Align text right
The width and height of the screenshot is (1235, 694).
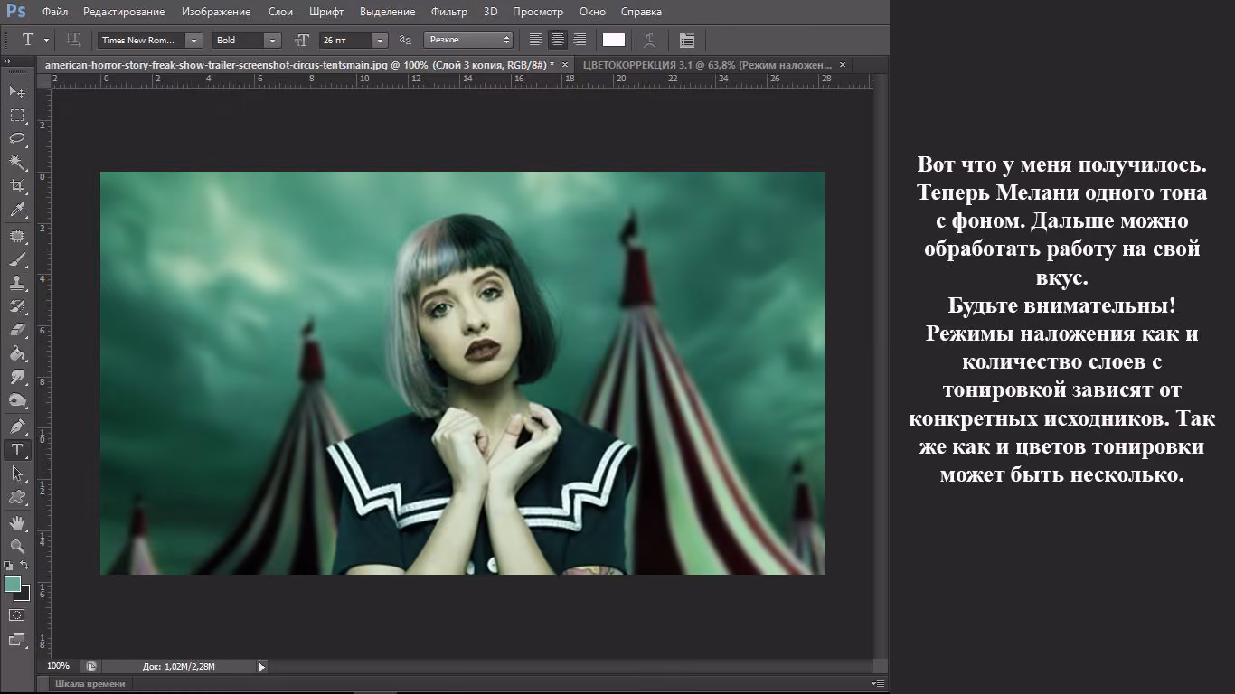point(580,40)
